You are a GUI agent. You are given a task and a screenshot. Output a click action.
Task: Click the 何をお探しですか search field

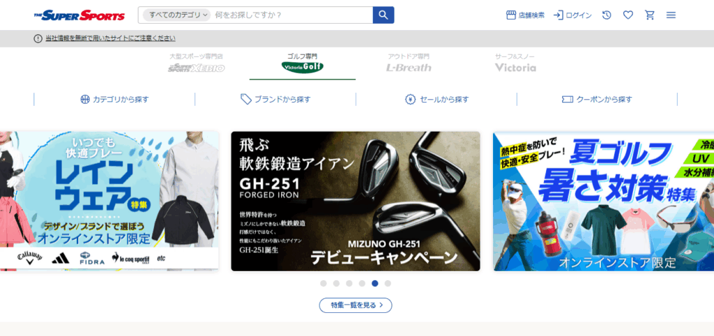tap(292, 15)
